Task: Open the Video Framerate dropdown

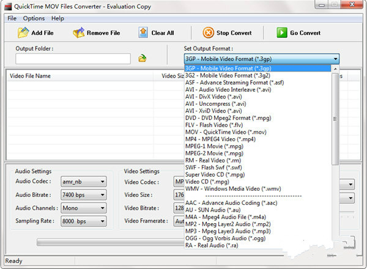Action: click(179, 221)
